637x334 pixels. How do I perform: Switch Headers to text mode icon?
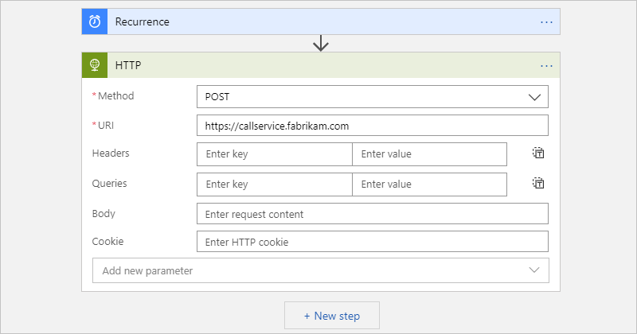pos(538,153)
